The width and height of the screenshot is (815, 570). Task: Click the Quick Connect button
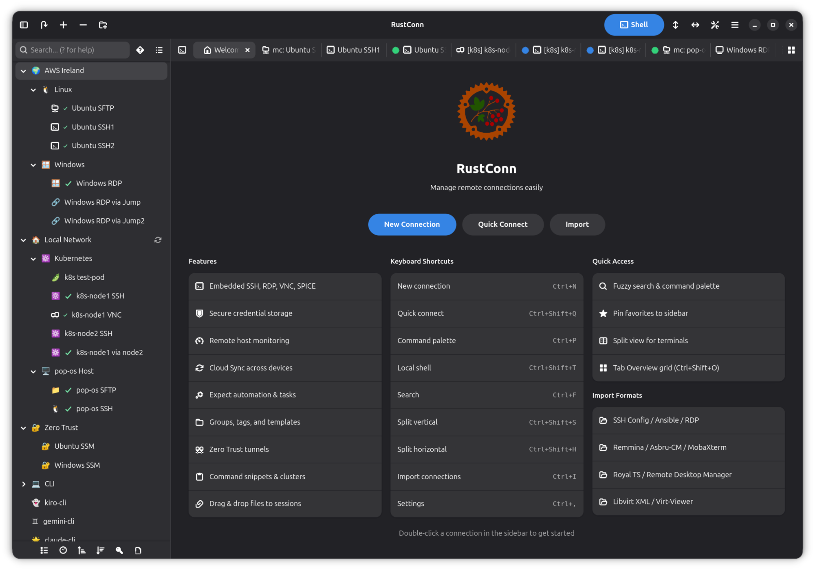[503, 224]
